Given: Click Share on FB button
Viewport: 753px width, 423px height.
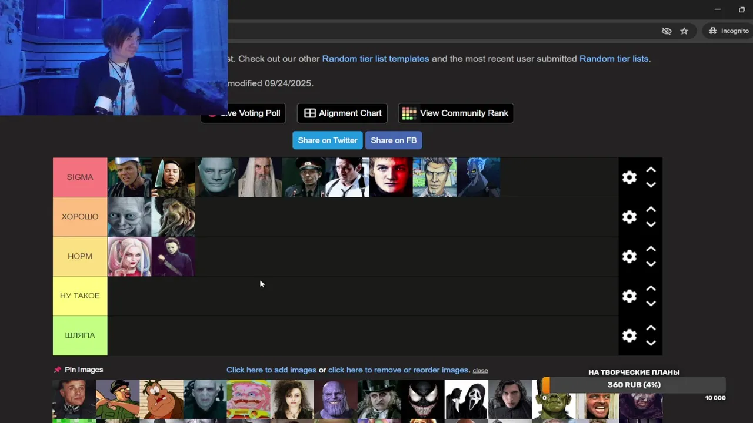Looking at the screenshot, I should click(x=394, y=140).
